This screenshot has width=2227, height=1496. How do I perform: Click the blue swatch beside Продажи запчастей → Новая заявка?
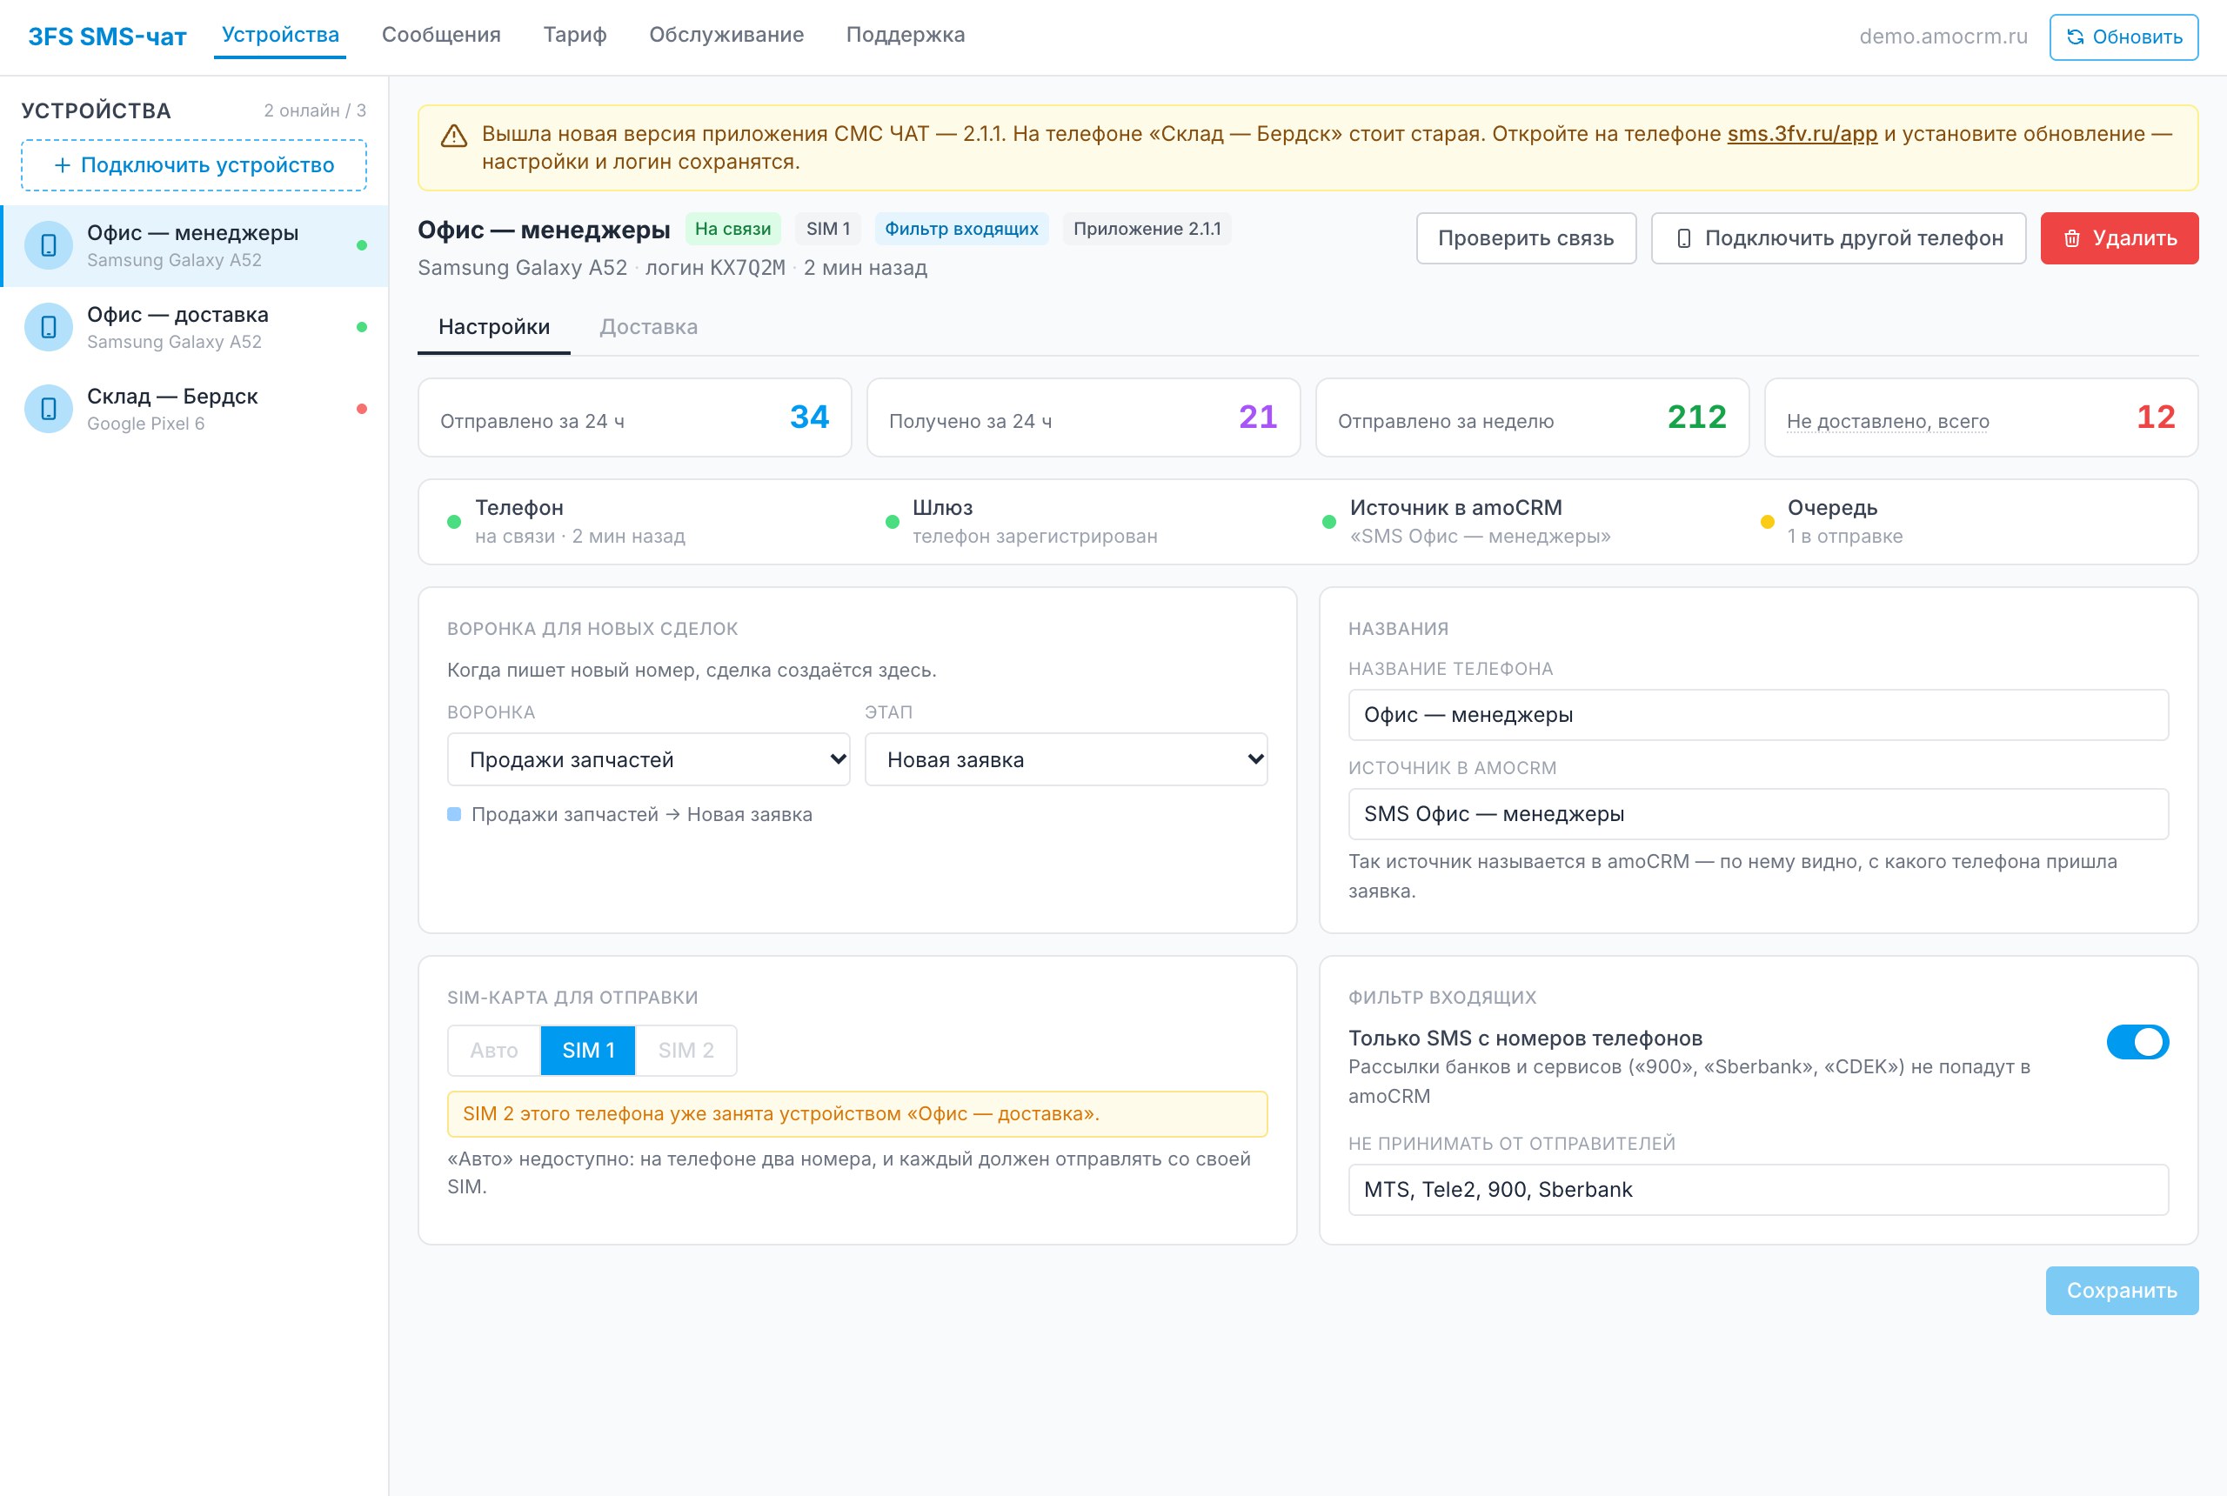(454, 815)
